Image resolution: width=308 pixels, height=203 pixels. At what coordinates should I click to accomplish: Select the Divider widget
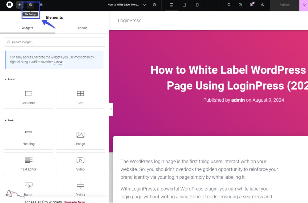tap(80, 188)
